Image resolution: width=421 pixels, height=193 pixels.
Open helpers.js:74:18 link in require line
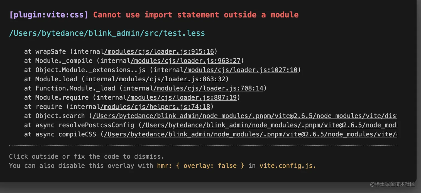[x=155, y=107]
